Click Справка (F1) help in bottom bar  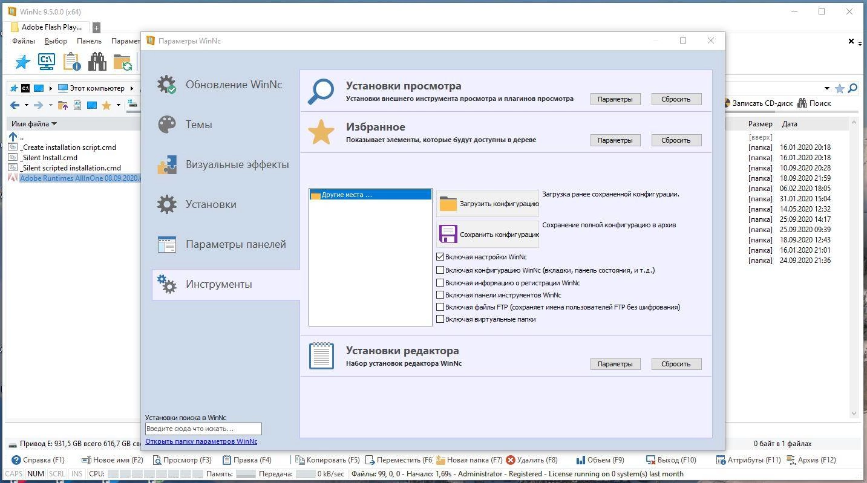pyautogui.click(x=38, y=460)
